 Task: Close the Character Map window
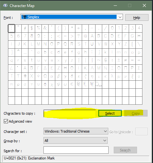pyautogui.click(x=144, y=5)
